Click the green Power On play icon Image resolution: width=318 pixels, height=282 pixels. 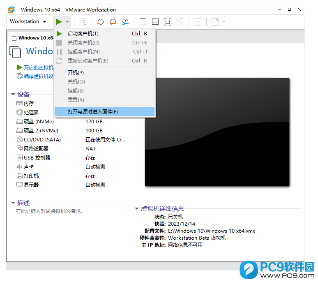pyautogui.click(x=59, y=21)
